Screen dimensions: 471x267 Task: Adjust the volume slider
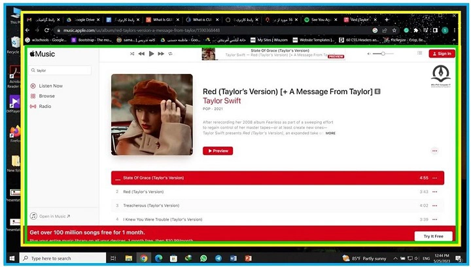pos(383,54)
